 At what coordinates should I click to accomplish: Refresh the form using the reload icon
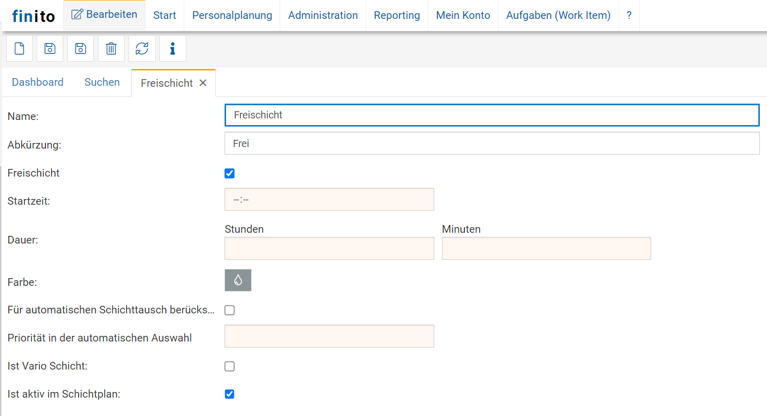(x=142, y=48)
